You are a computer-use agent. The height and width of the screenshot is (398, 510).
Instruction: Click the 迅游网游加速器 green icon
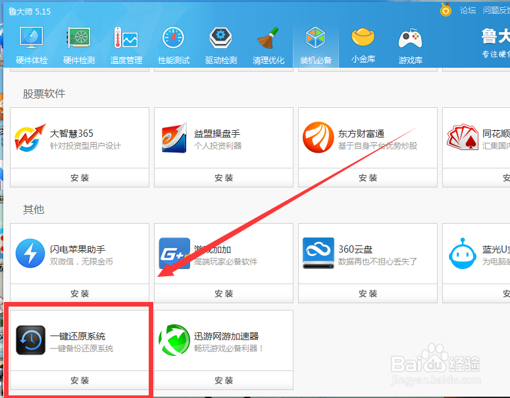[x=174, y=340]
